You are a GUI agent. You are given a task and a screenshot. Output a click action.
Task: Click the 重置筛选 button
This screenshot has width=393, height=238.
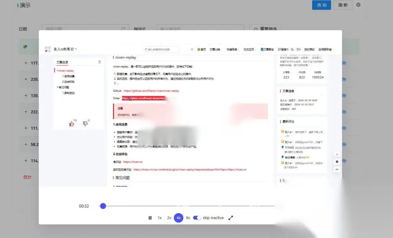(x=265, y=29)
